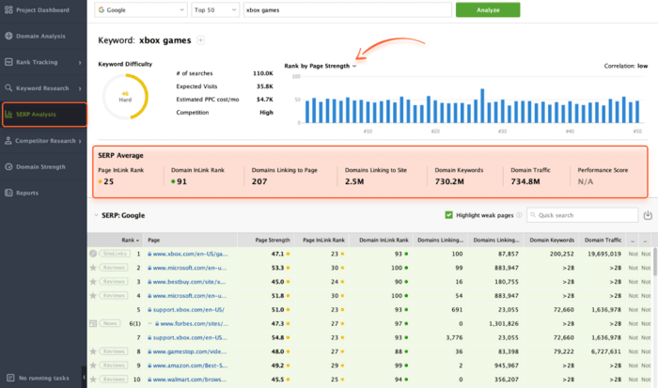Open the Top 50 results dropdown

pos(215,10)
